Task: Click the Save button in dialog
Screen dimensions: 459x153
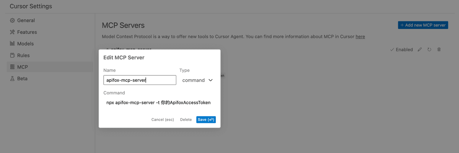Action: point(206,120)
